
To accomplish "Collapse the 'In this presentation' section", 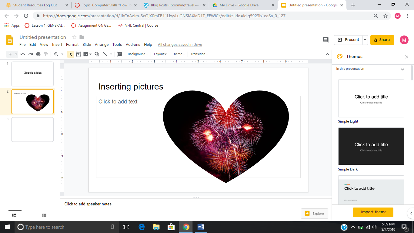I will click(x=402, y=69).
